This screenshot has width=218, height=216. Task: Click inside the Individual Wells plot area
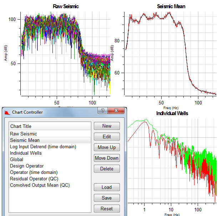[172, 161]
